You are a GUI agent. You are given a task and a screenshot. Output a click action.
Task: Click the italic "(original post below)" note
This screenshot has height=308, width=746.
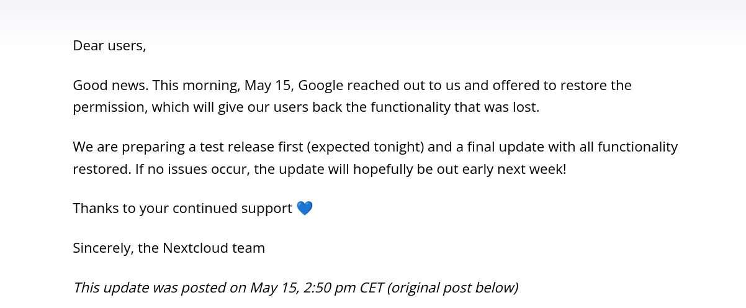coord(452,288)
